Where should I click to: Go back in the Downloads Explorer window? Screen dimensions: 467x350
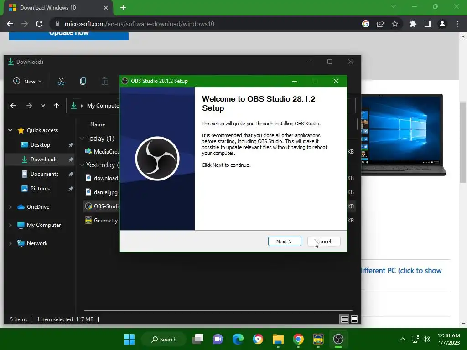point(13,106)
